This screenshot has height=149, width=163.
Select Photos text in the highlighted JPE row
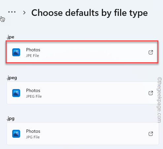33,50
